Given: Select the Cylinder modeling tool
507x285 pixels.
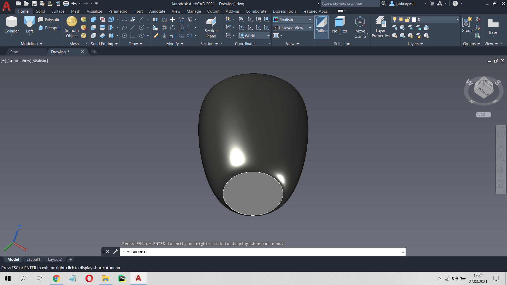Looking at the screenshot, I should [x=12, y=25].
